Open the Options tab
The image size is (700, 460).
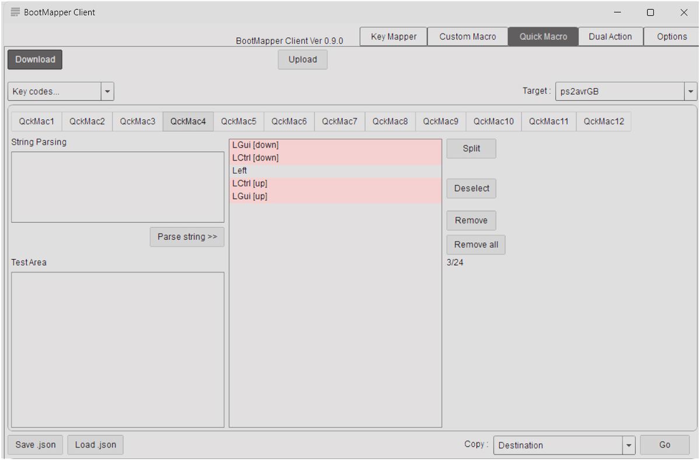pyautogui.click(x=671, y=36)
